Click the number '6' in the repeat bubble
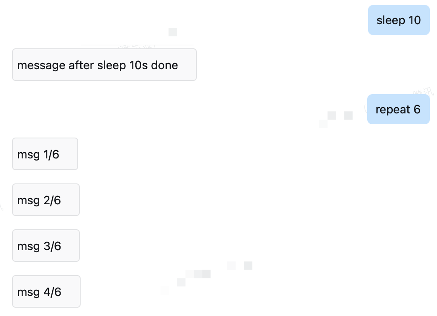Viewport: 437px width, 316px height. click(417, 110)
